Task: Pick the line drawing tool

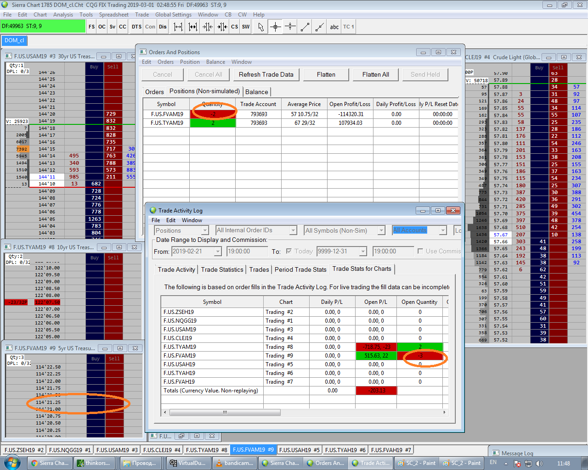Action: point(305,27)
